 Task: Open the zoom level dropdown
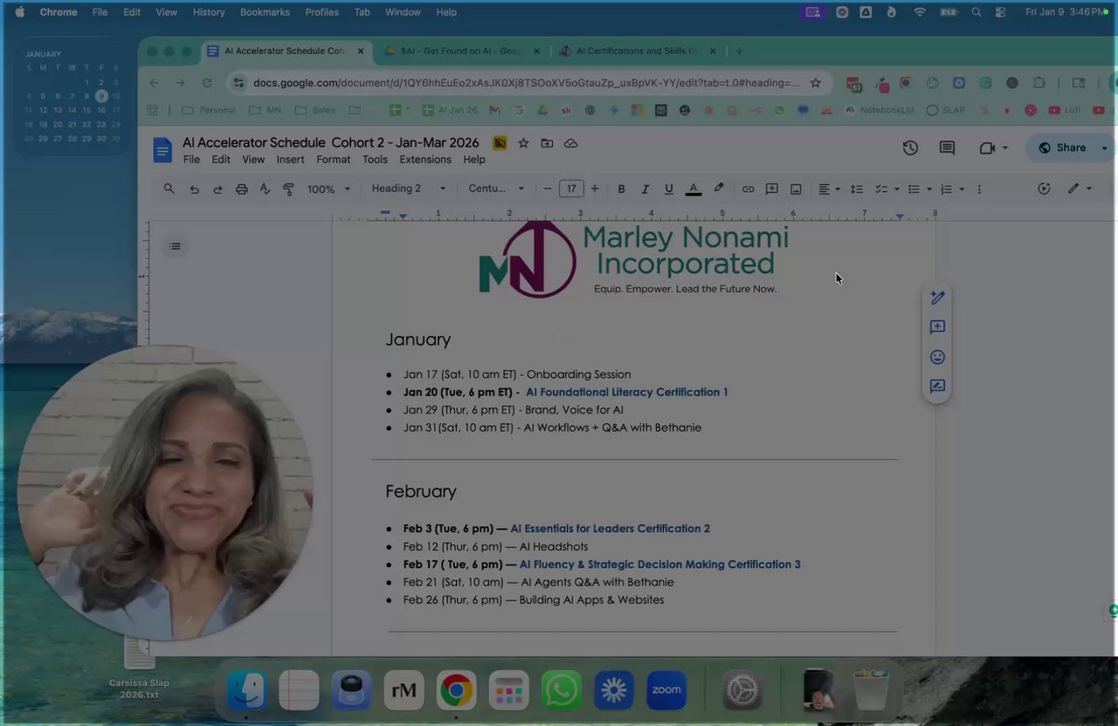coord(328,188)
